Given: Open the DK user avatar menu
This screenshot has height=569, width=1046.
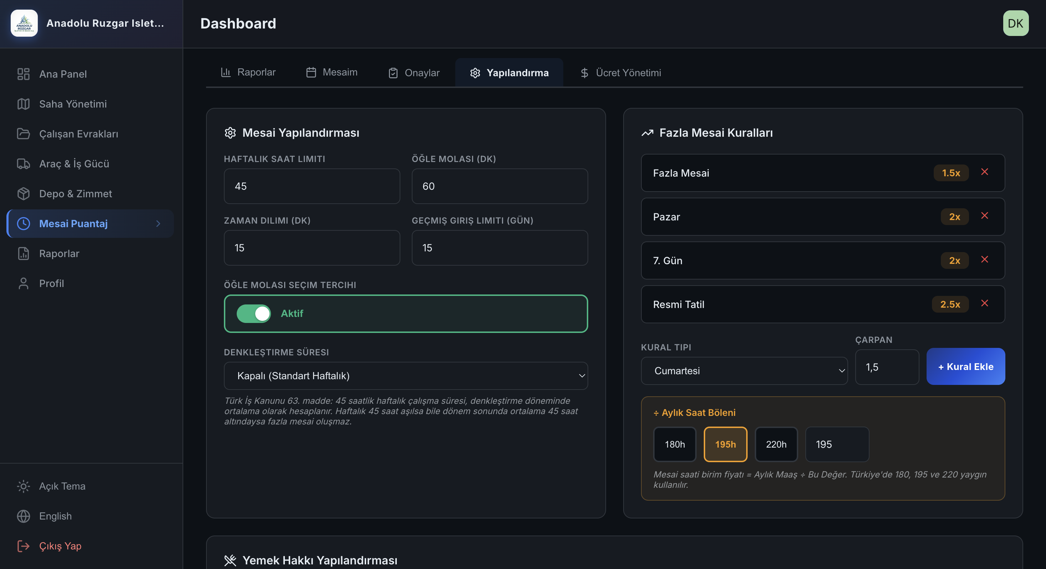Looking at the screenshot, I should (x=1016, y=23).
